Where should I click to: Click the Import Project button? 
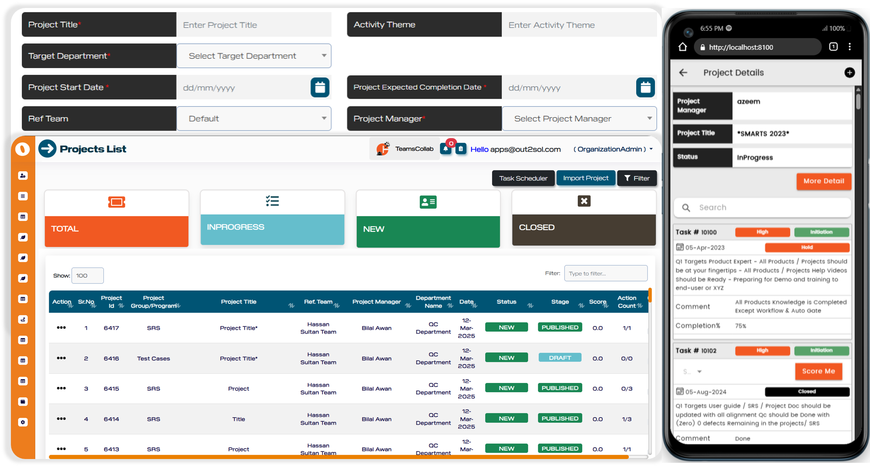tap(585, 178)
